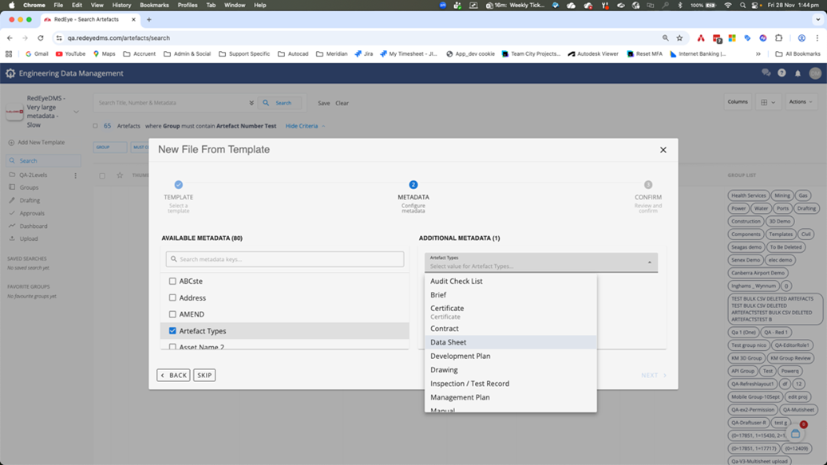Open the help question mark icon
Viewport: 827px width, 465px height.
click(x=781, y=73)
